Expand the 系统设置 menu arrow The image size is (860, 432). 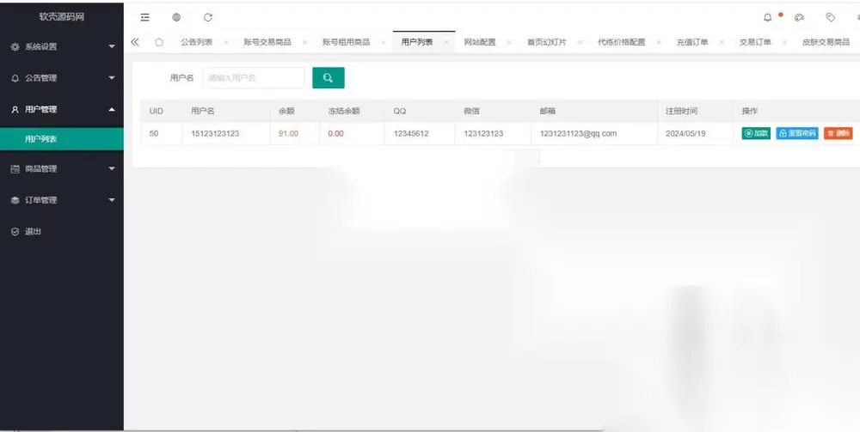112,47
